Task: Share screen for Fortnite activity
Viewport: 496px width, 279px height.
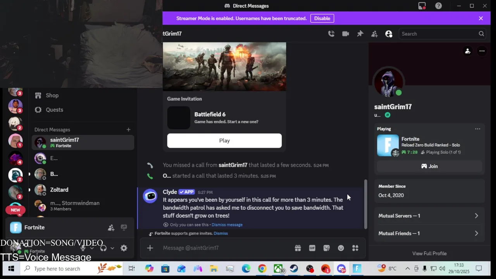Action: pos(124,227)
